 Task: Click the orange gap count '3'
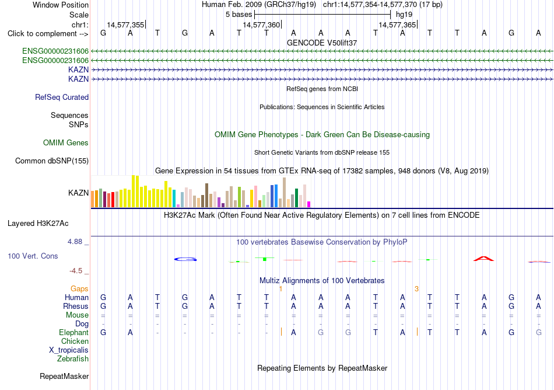coord(416,289)
